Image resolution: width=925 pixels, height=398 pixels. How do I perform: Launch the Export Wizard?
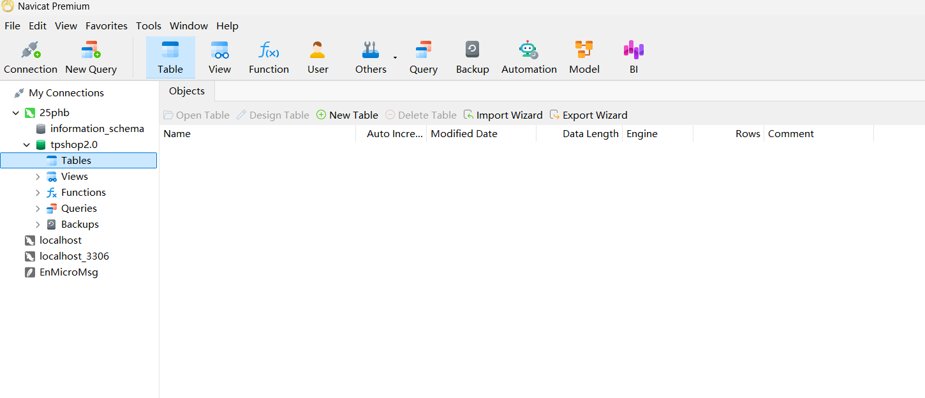click(588, 115)
